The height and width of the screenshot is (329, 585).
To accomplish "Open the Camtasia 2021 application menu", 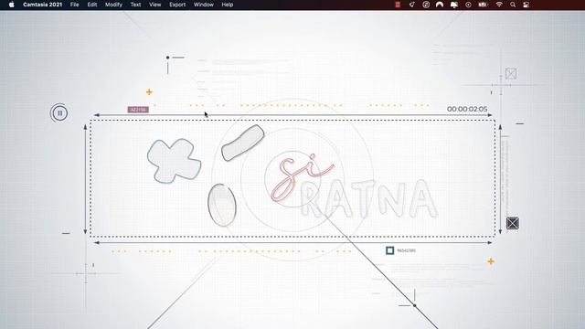I will (x=43, y=5).
